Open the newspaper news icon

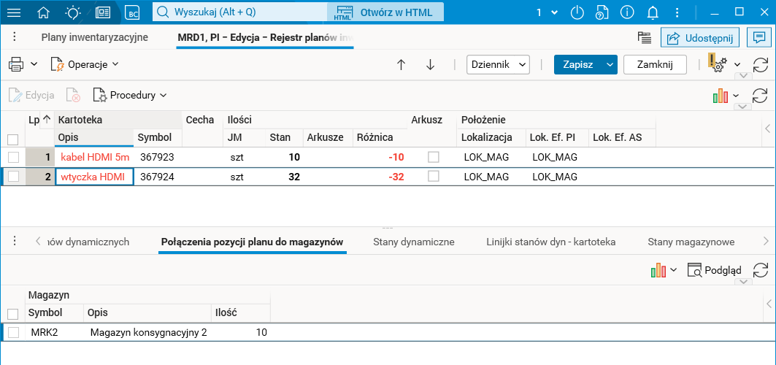pyautogui.click(x=103, y=12)
